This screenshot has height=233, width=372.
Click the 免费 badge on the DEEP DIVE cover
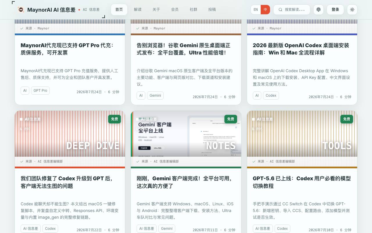[115, 119]
